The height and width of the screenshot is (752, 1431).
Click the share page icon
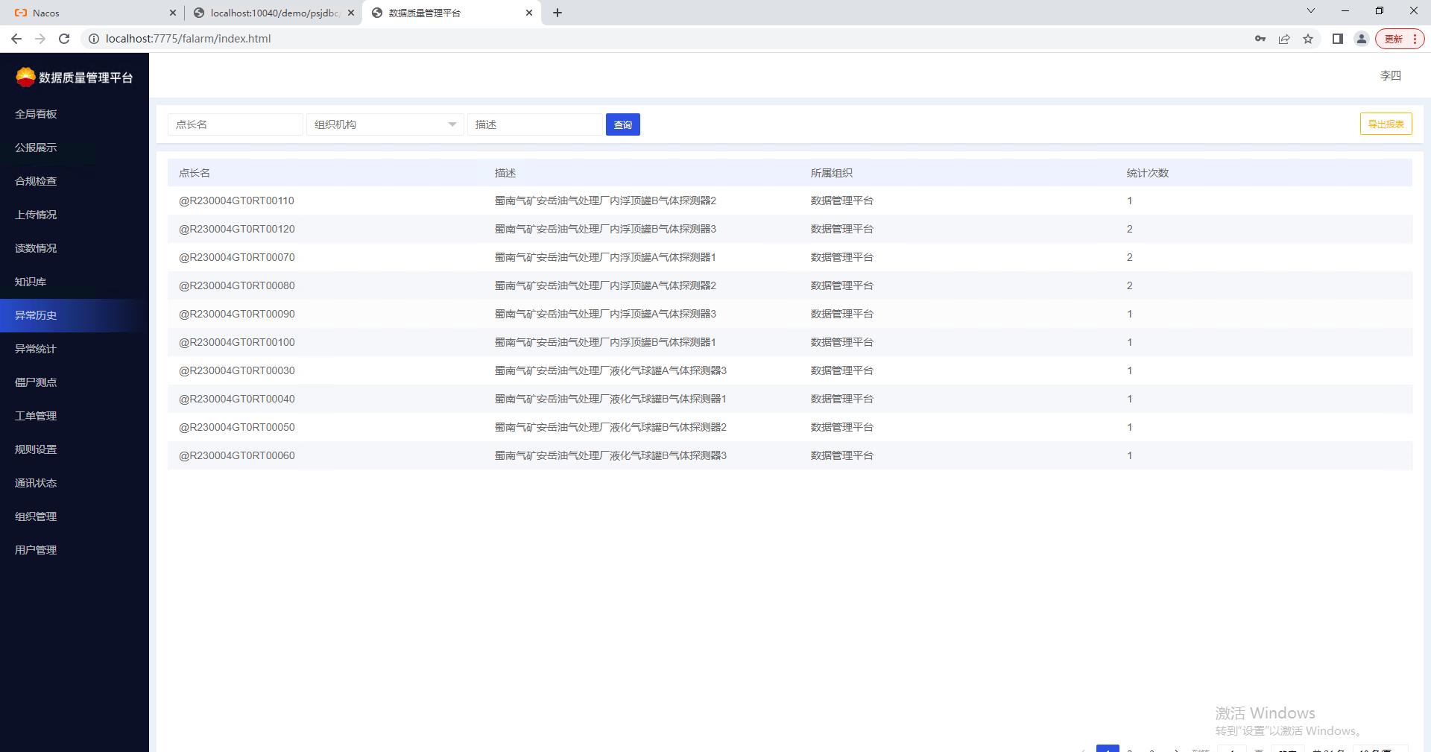(x=1284, y=39)
